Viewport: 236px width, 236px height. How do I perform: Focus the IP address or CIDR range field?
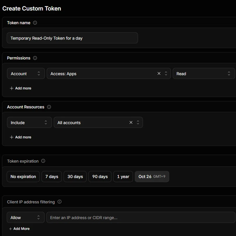click(x=141, y=217)
